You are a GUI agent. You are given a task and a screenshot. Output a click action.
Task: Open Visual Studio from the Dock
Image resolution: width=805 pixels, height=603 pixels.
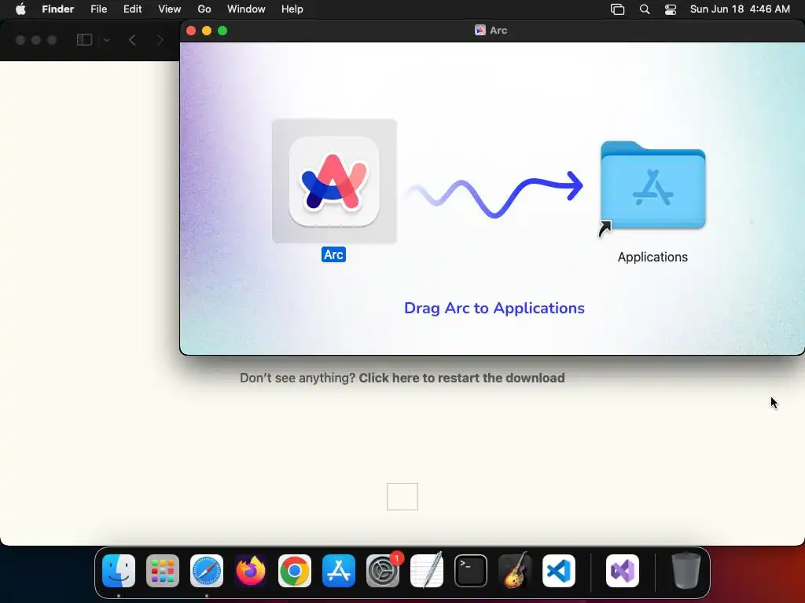[623, 571]
